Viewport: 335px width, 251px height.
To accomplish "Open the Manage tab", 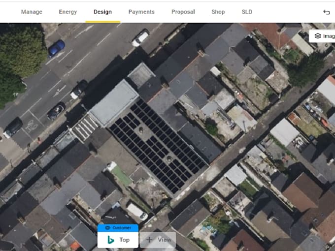I will point(32,12).
